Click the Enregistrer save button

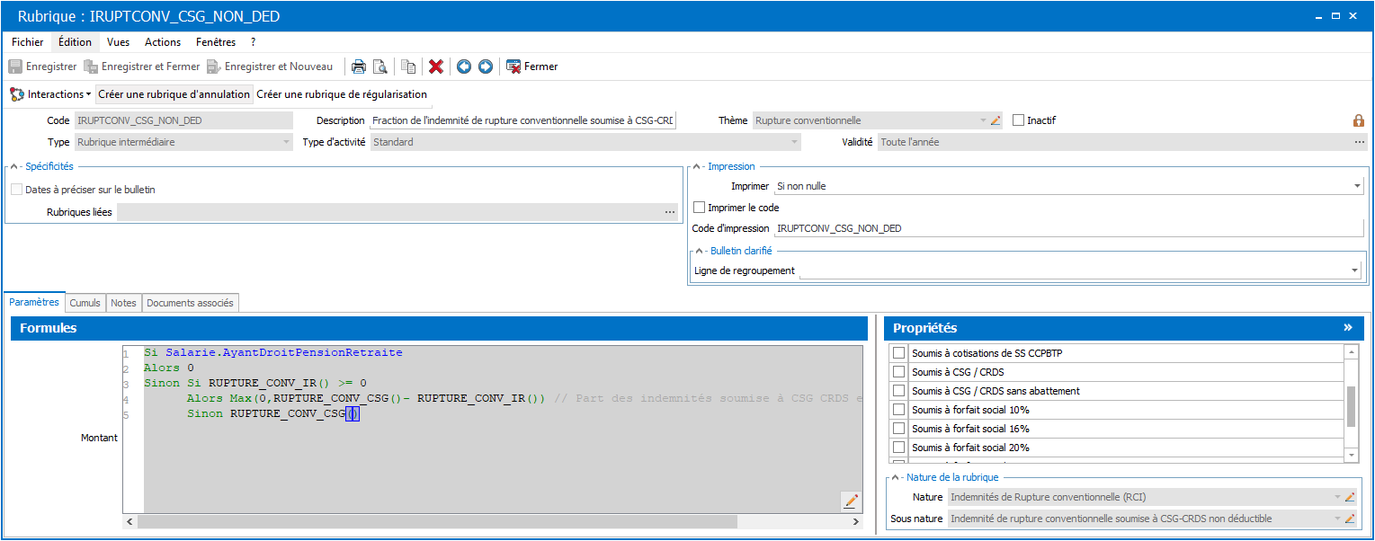coord(42,67)
